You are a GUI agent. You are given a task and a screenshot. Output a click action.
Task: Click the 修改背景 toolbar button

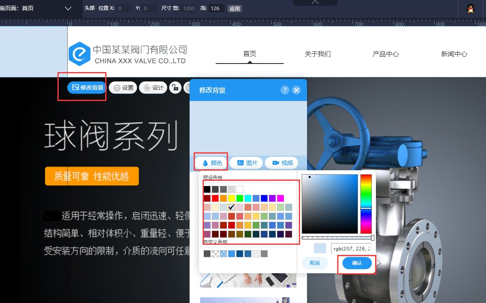point(87,88)
